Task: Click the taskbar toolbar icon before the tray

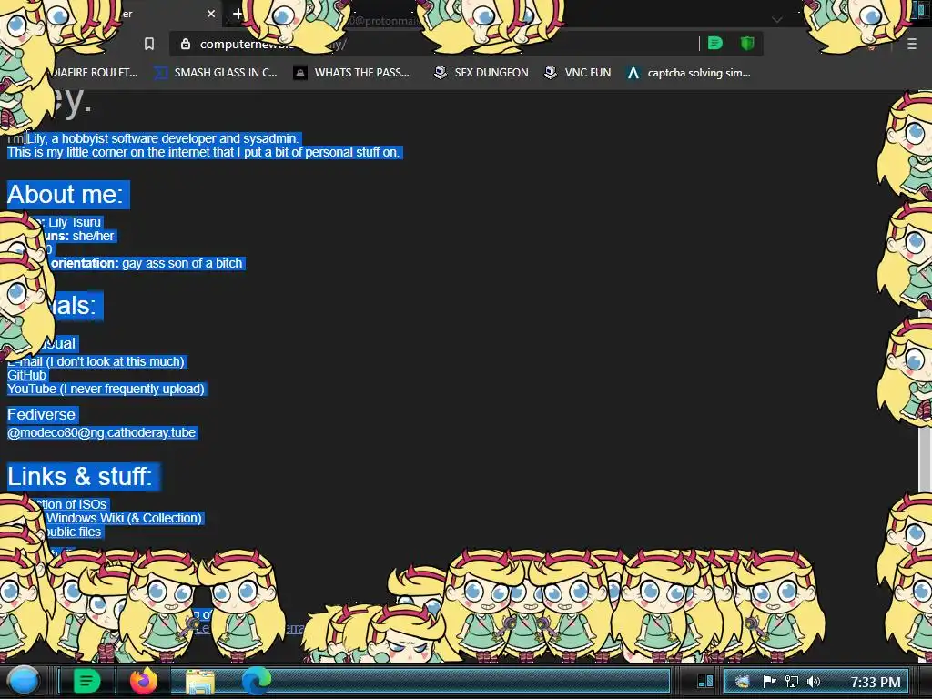Action: pyautogui.click(x=705, y=681)
